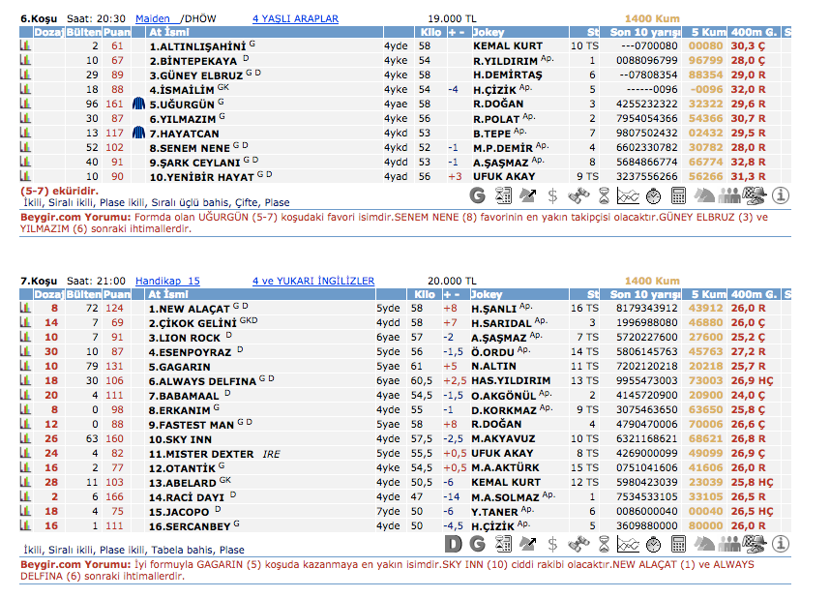Click the large D icon under race 7
Screen dimensions: 830x598
pyautogui.click(x=452, y=544)
